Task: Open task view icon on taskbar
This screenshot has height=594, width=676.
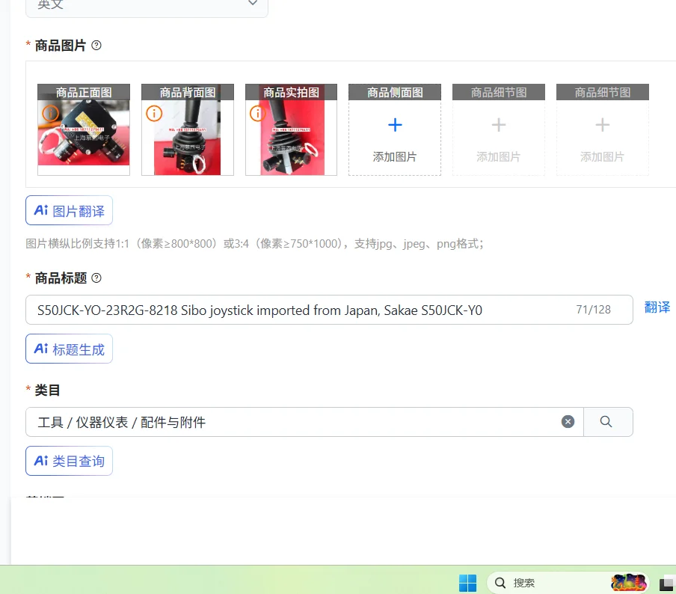Action: click(666, 584)
